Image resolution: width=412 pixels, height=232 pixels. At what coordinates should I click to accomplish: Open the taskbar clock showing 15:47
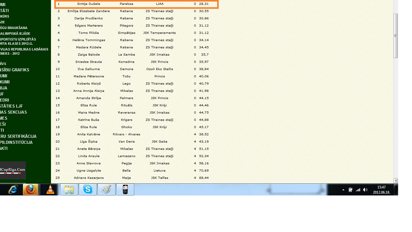click(382, 190)
